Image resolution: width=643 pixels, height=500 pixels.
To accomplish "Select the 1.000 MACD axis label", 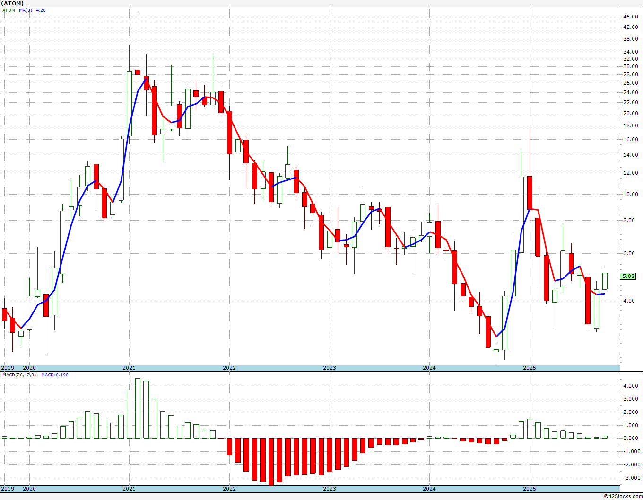I will point(631,426).
